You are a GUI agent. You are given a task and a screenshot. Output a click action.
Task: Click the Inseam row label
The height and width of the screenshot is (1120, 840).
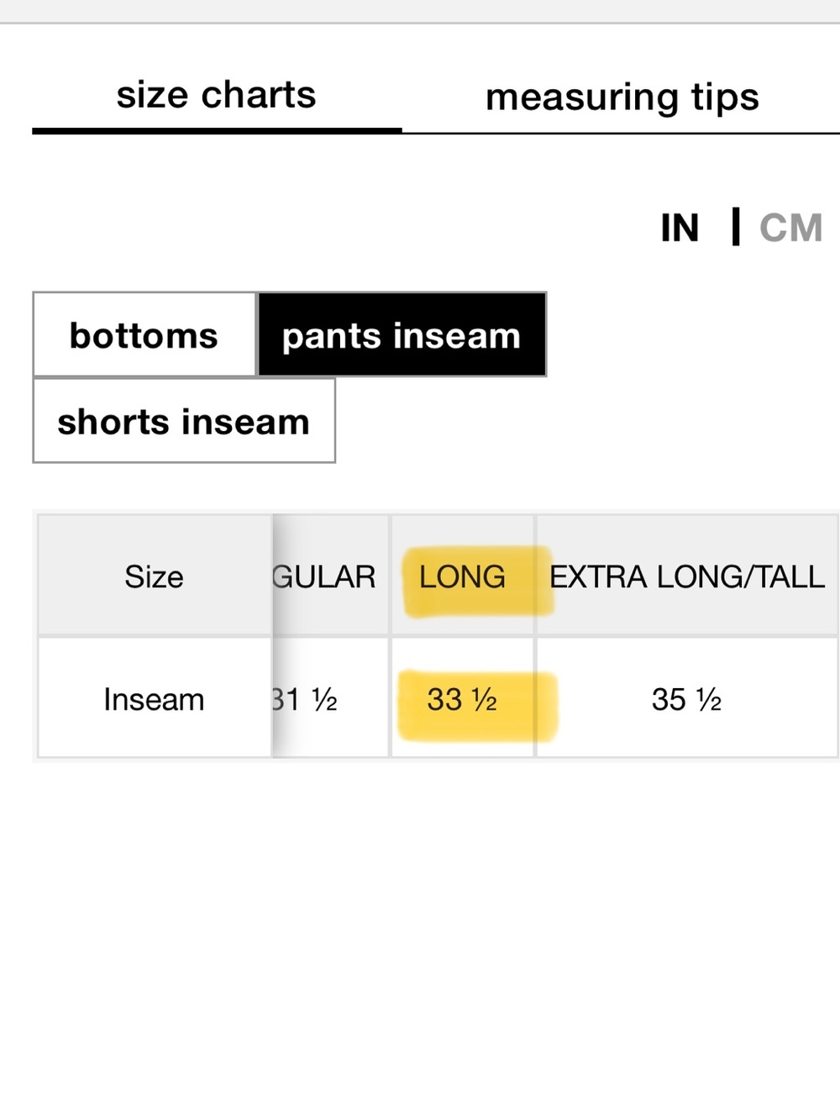[155, 699]
